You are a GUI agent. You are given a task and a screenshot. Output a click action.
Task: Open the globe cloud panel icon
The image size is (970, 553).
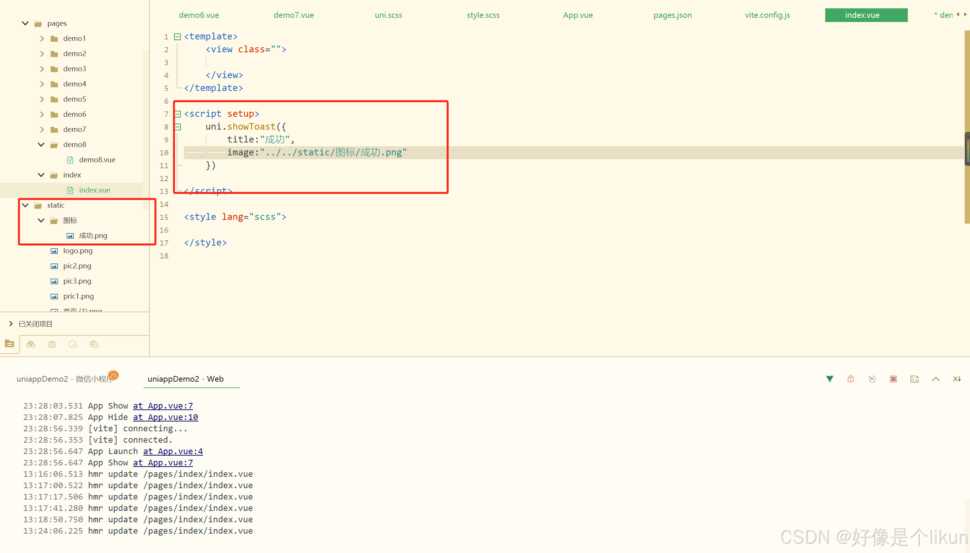click(94, 344)
